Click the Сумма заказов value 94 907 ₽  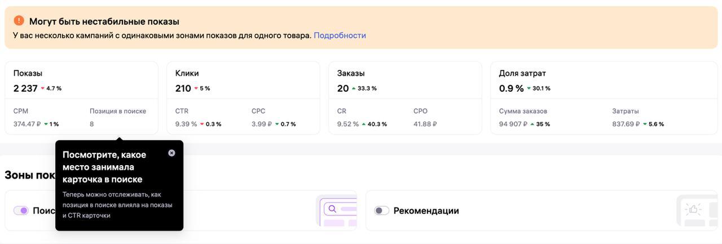click(513, 124)
